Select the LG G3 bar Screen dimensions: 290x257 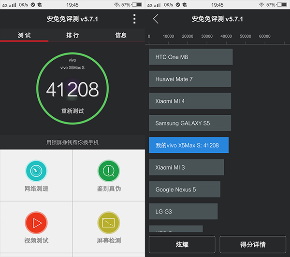(x=183, y=211)
